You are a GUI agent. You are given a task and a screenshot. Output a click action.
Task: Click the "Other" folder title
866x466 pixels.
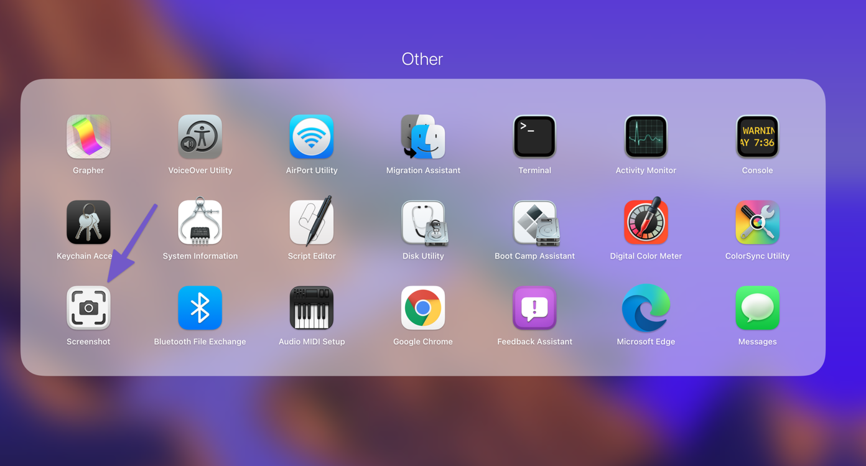point(422,59)
